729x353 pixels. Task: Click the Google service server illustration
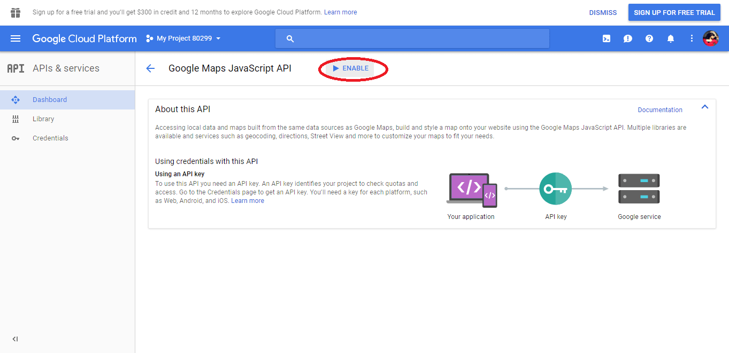pyautogui.click(x=639, y=189)
